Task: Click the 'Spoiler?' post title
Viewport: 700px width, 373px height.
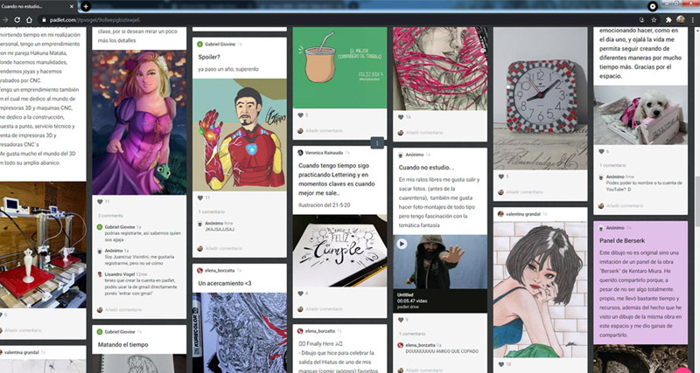Action: point(209,57)
